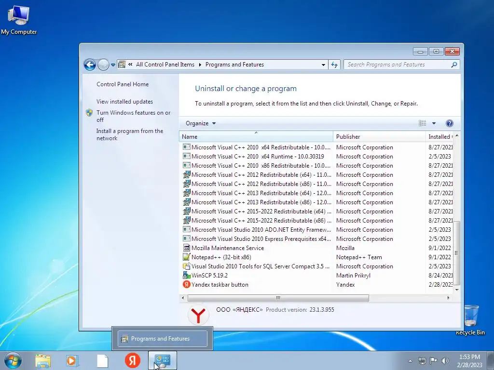Select the Notepad++ (32-bit x86) icon
The height and width of the screenshot is (370, 494).
coord(187,257)
